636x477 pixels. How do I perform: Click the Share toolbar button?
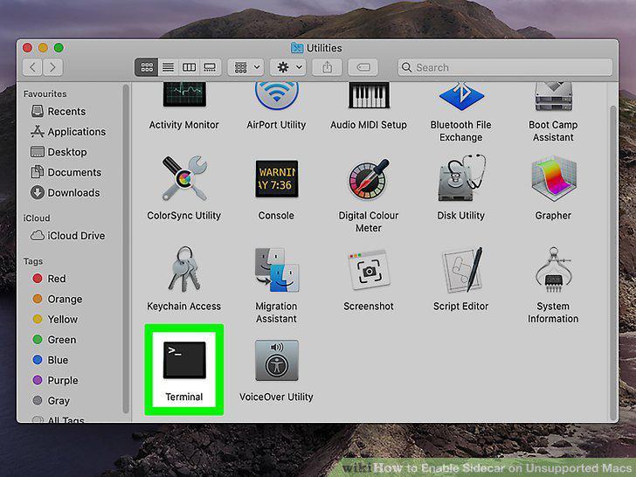coord(328,67)
